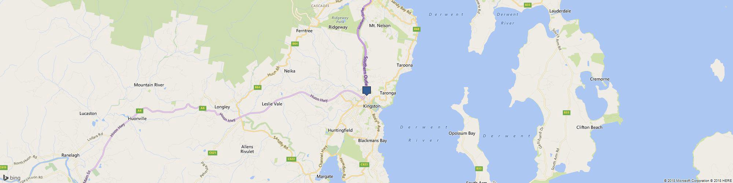Click the B64 road shield near Ferntree

[295, 44]
